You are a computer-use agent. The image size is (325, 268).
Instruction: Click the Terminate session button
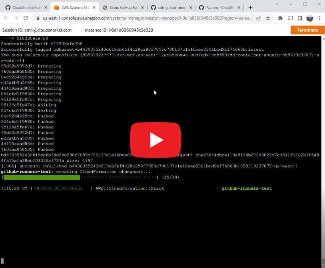(x=307, y=30)
